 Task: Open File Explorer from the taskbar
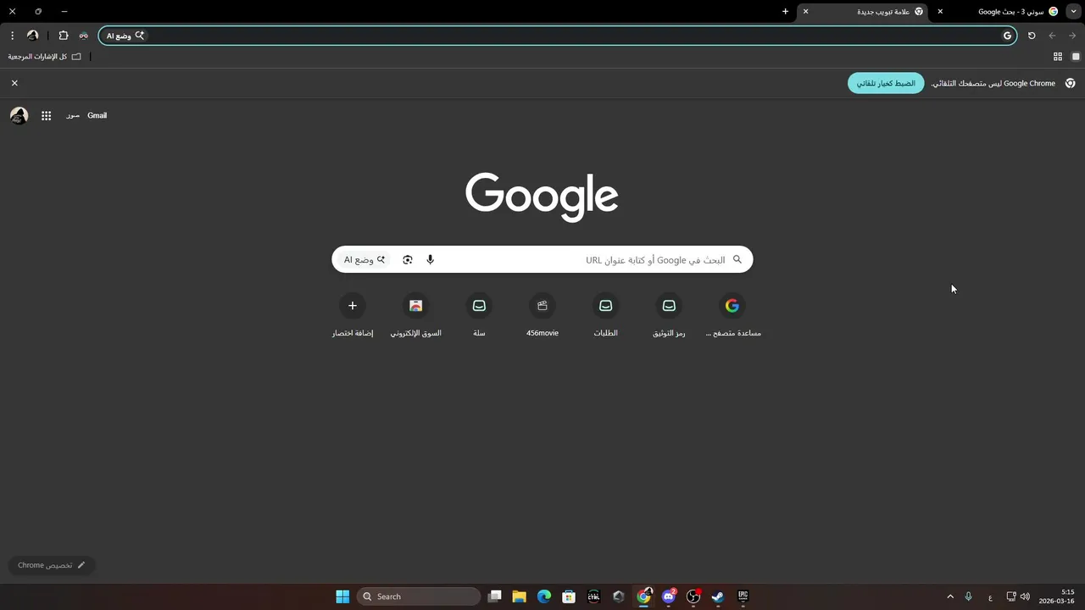(x=520, y=596)
